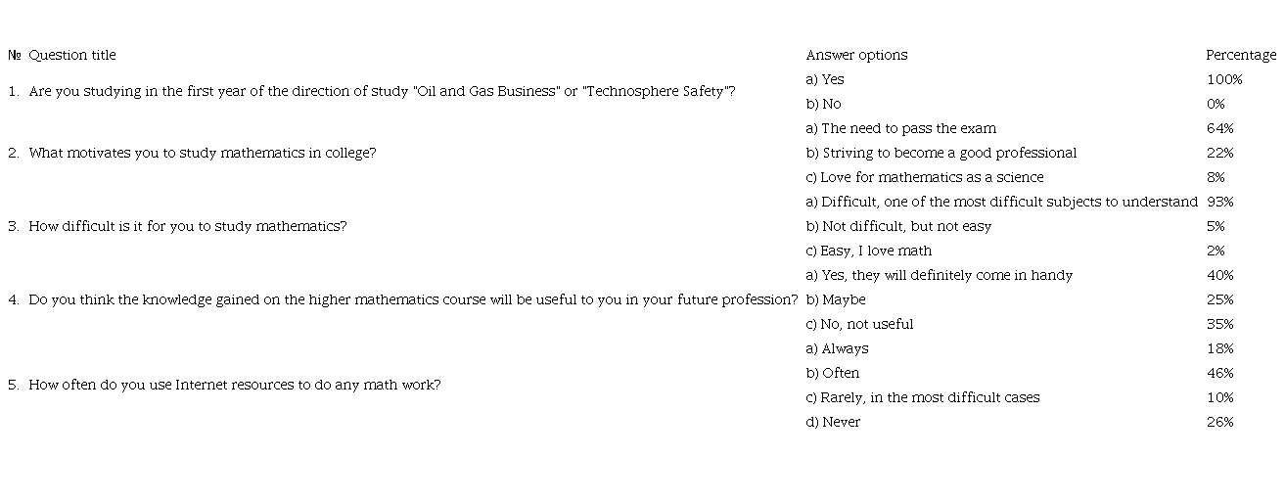
Task: Click the 'Answer options' column header
Action: [x=856, y=56]
